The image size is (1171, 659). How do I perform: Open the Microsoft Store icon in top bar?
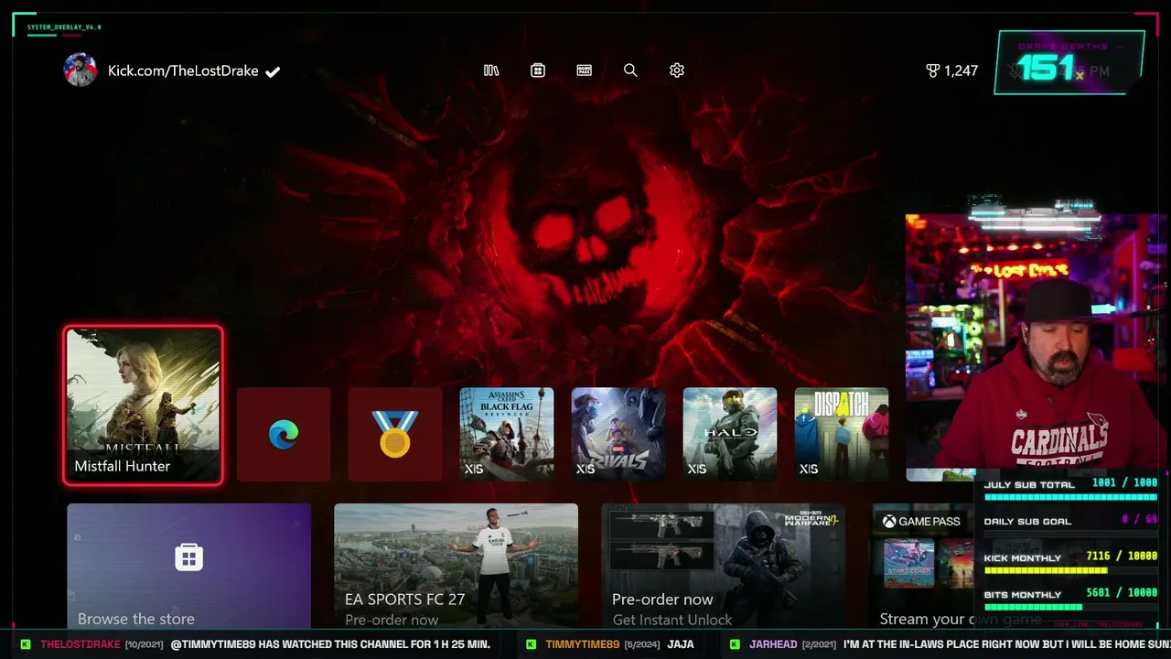(x=538, y=70)
